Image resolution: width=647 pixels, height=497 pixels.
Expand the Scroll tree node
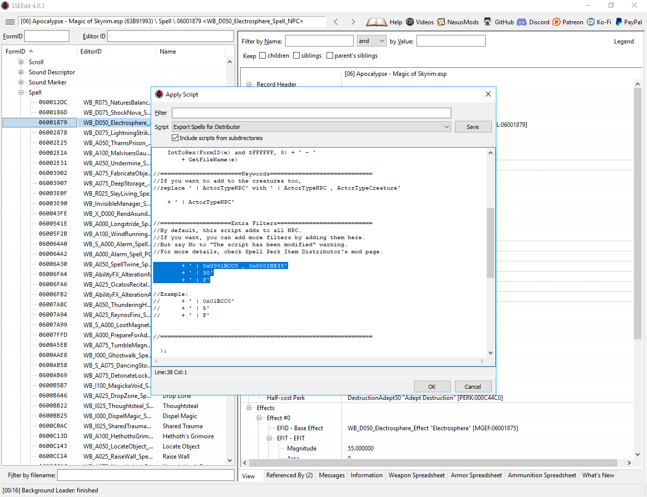pos(21,62)
